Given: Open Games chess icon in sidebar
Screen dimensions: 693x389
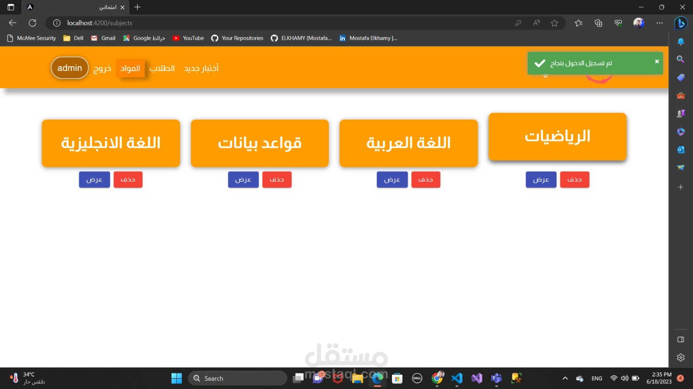Looking at the screenshot, I should (681, 113).
